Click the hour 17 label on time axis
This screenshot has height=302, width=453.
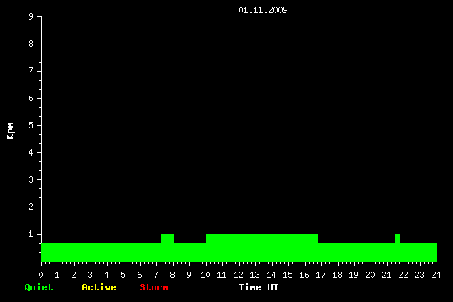(320, 275)
